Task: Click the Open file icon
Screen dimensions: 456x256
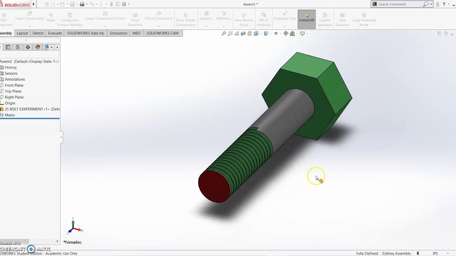Action: (x=62, y=4)
